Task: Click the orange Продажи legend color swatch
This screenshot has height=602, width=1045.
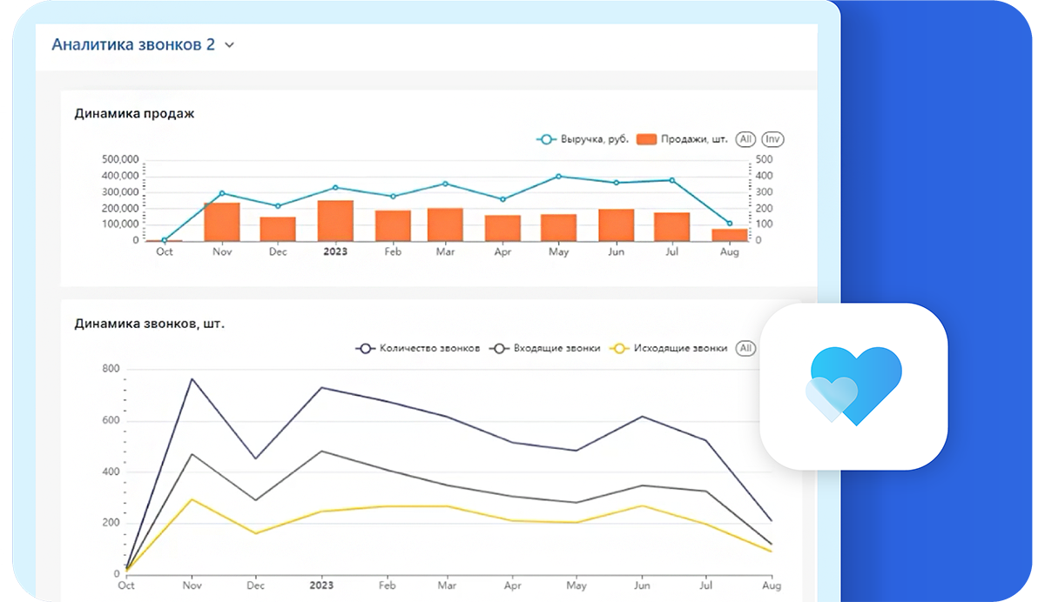Action: tap(646, 139)
